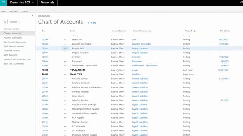This screenshot has width=243, height=136.
Task: Expand the FINANCE area dropdown
Action: pyautogui.click(x=14, y=22)
